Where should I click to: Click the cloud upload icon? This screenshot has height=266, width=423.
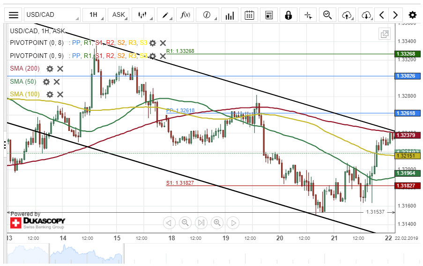pos(347,15)
